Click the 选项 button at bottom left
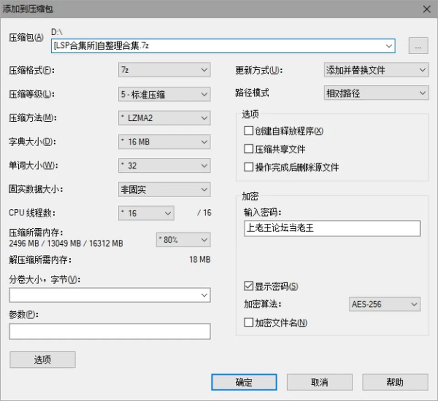 coord(42,360)
